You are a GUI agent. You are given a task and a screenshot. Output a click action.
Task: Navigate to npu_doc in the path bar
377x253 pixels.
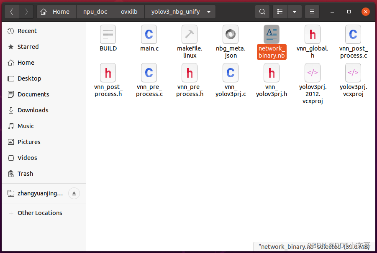95,12
